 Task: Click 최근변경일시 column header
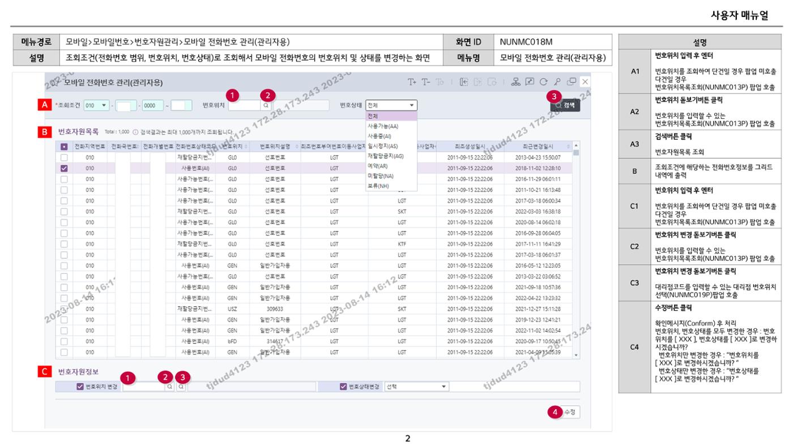pyautogui.click(x=538, y=147)
